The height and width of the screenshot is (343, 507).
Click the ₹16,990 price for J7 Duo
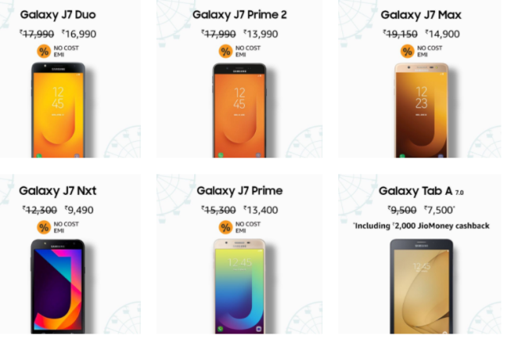click(79, 33)
